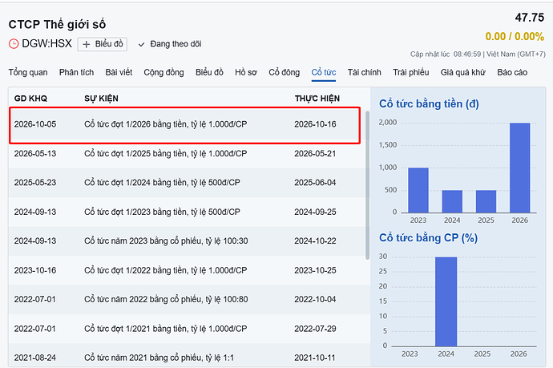Click payment date 2022-10-04

(315, 299)
